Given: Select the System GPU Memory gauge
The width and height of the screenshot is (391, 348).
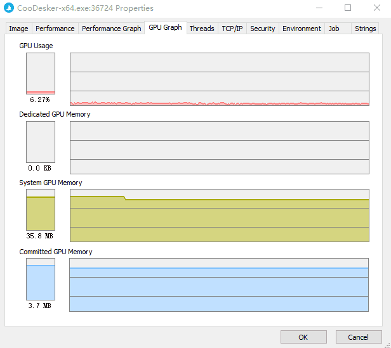Looking at the screenshot, I should tap(41, 210).
